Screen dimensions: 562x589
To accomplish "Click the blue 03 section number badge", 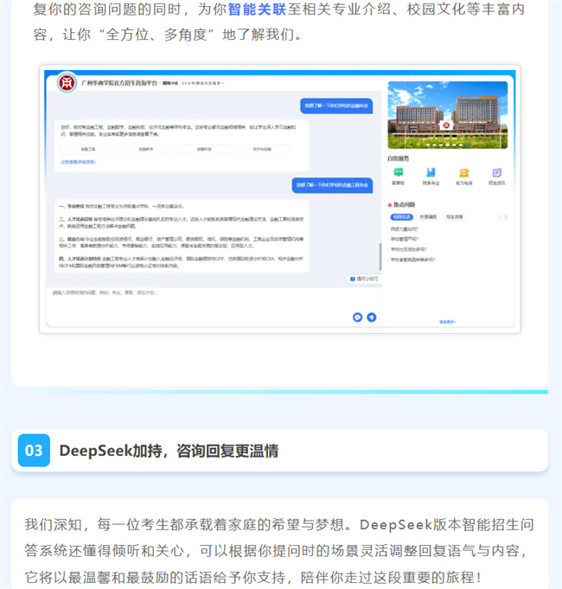I will 34,450.
